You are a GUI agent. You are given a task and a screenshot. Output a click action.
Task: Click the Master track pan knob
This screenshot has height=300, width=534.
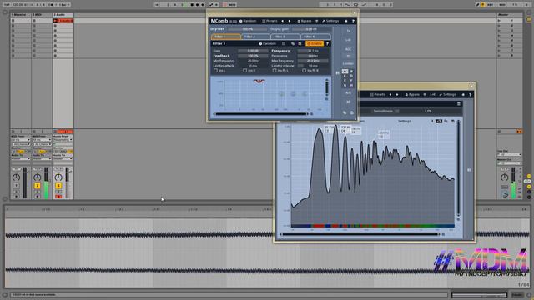(x=504, y=177)
